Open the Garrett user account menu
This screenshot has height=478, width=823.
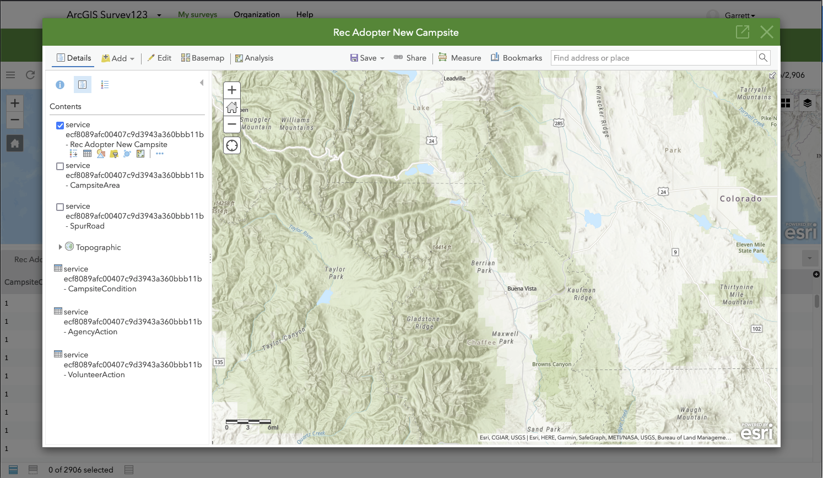point(732,15)
